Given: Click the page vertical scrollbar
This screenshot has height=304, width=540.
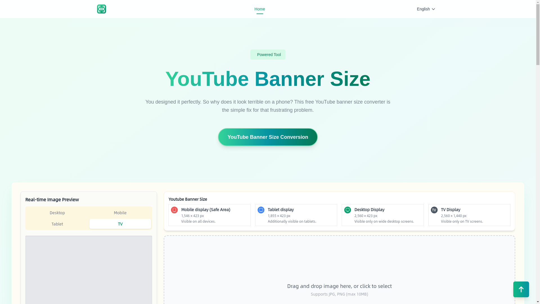Looking at the screenshot, I should click(538, 152).
